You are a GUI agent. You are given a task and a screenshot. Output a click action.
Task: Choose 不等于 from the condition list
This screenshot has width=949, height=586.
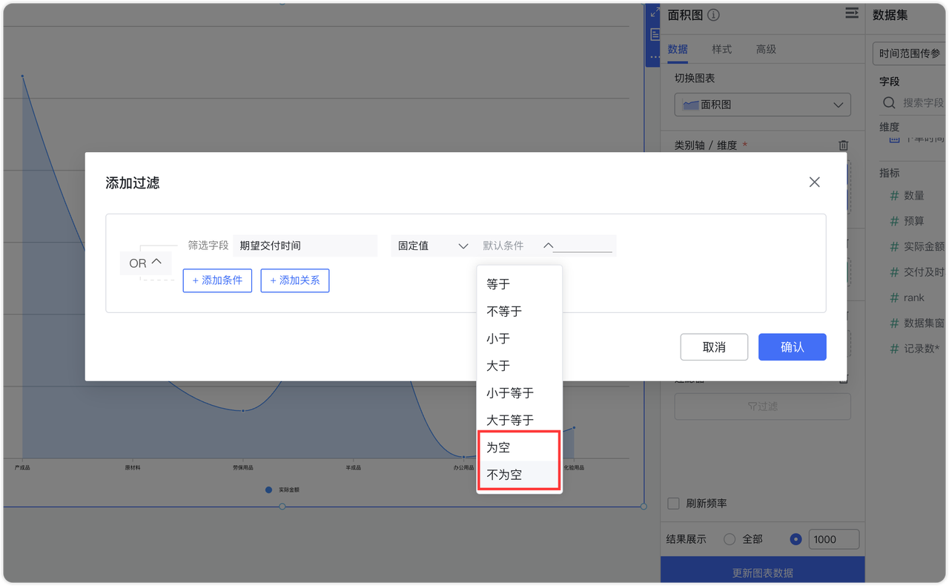pos(519,312)
